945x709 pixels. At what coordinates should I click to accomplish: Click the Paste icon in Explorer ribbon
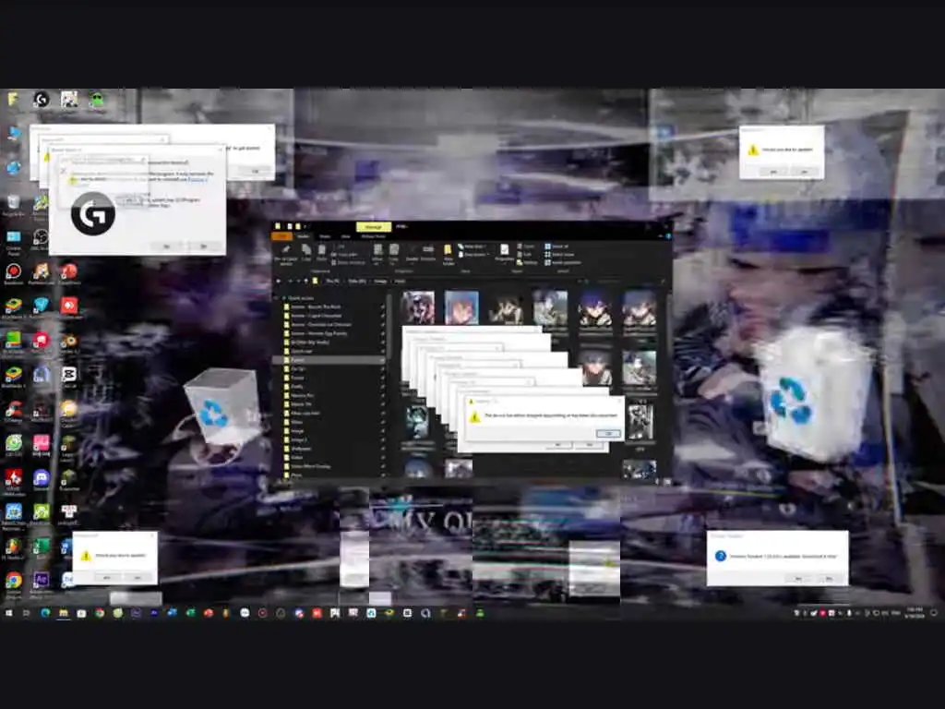322,253
